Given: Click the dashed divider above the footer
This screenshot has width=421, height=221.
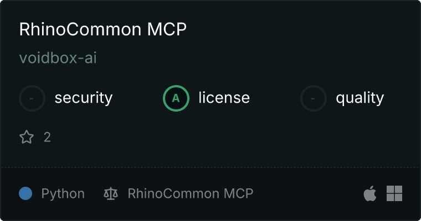Looking at the screenshot, I should [210, 167].
